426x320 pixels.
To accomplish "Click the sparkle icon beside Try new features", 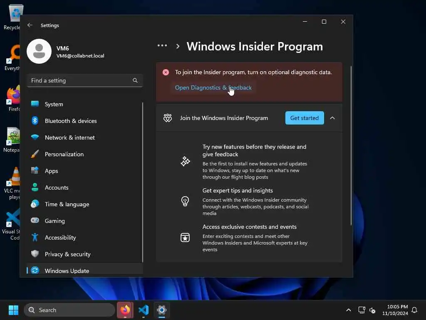I will click(x=185, y=161).
